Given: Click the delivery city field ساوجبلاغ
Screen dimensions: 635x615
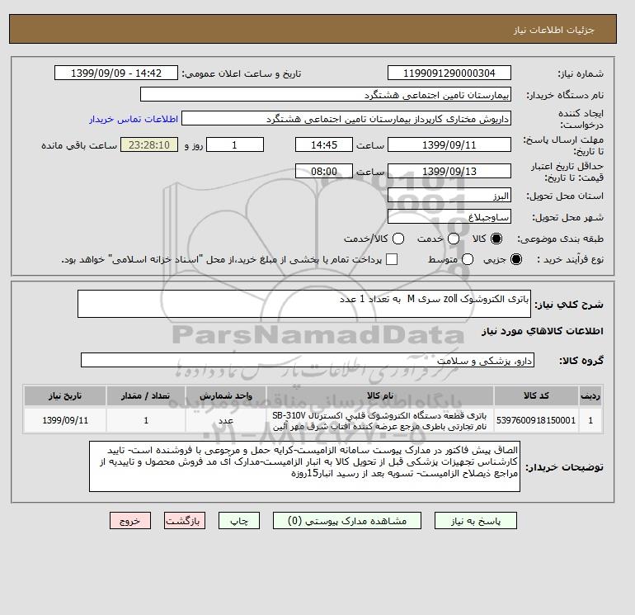Looking at the screenshot, I should tap(449, 216).
